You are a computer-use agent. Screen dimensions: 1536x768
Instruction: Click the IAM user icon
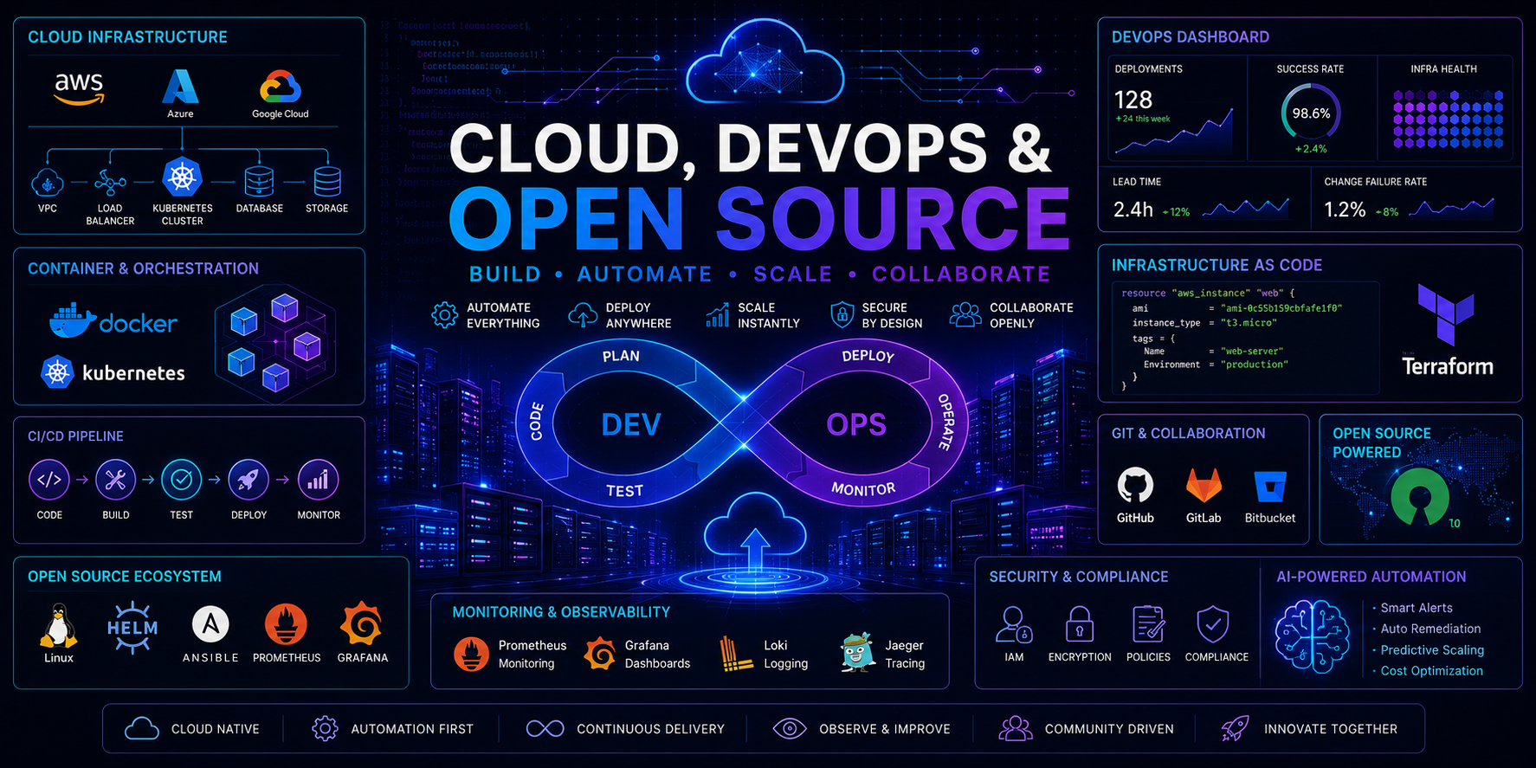pos(1013,624)
